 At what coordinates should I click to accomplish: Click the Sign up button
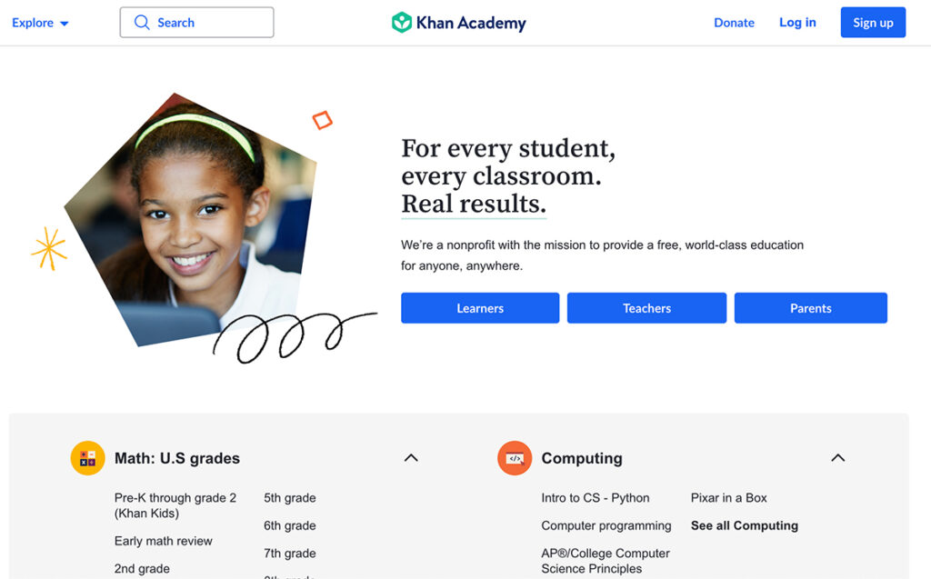point(873,23)
